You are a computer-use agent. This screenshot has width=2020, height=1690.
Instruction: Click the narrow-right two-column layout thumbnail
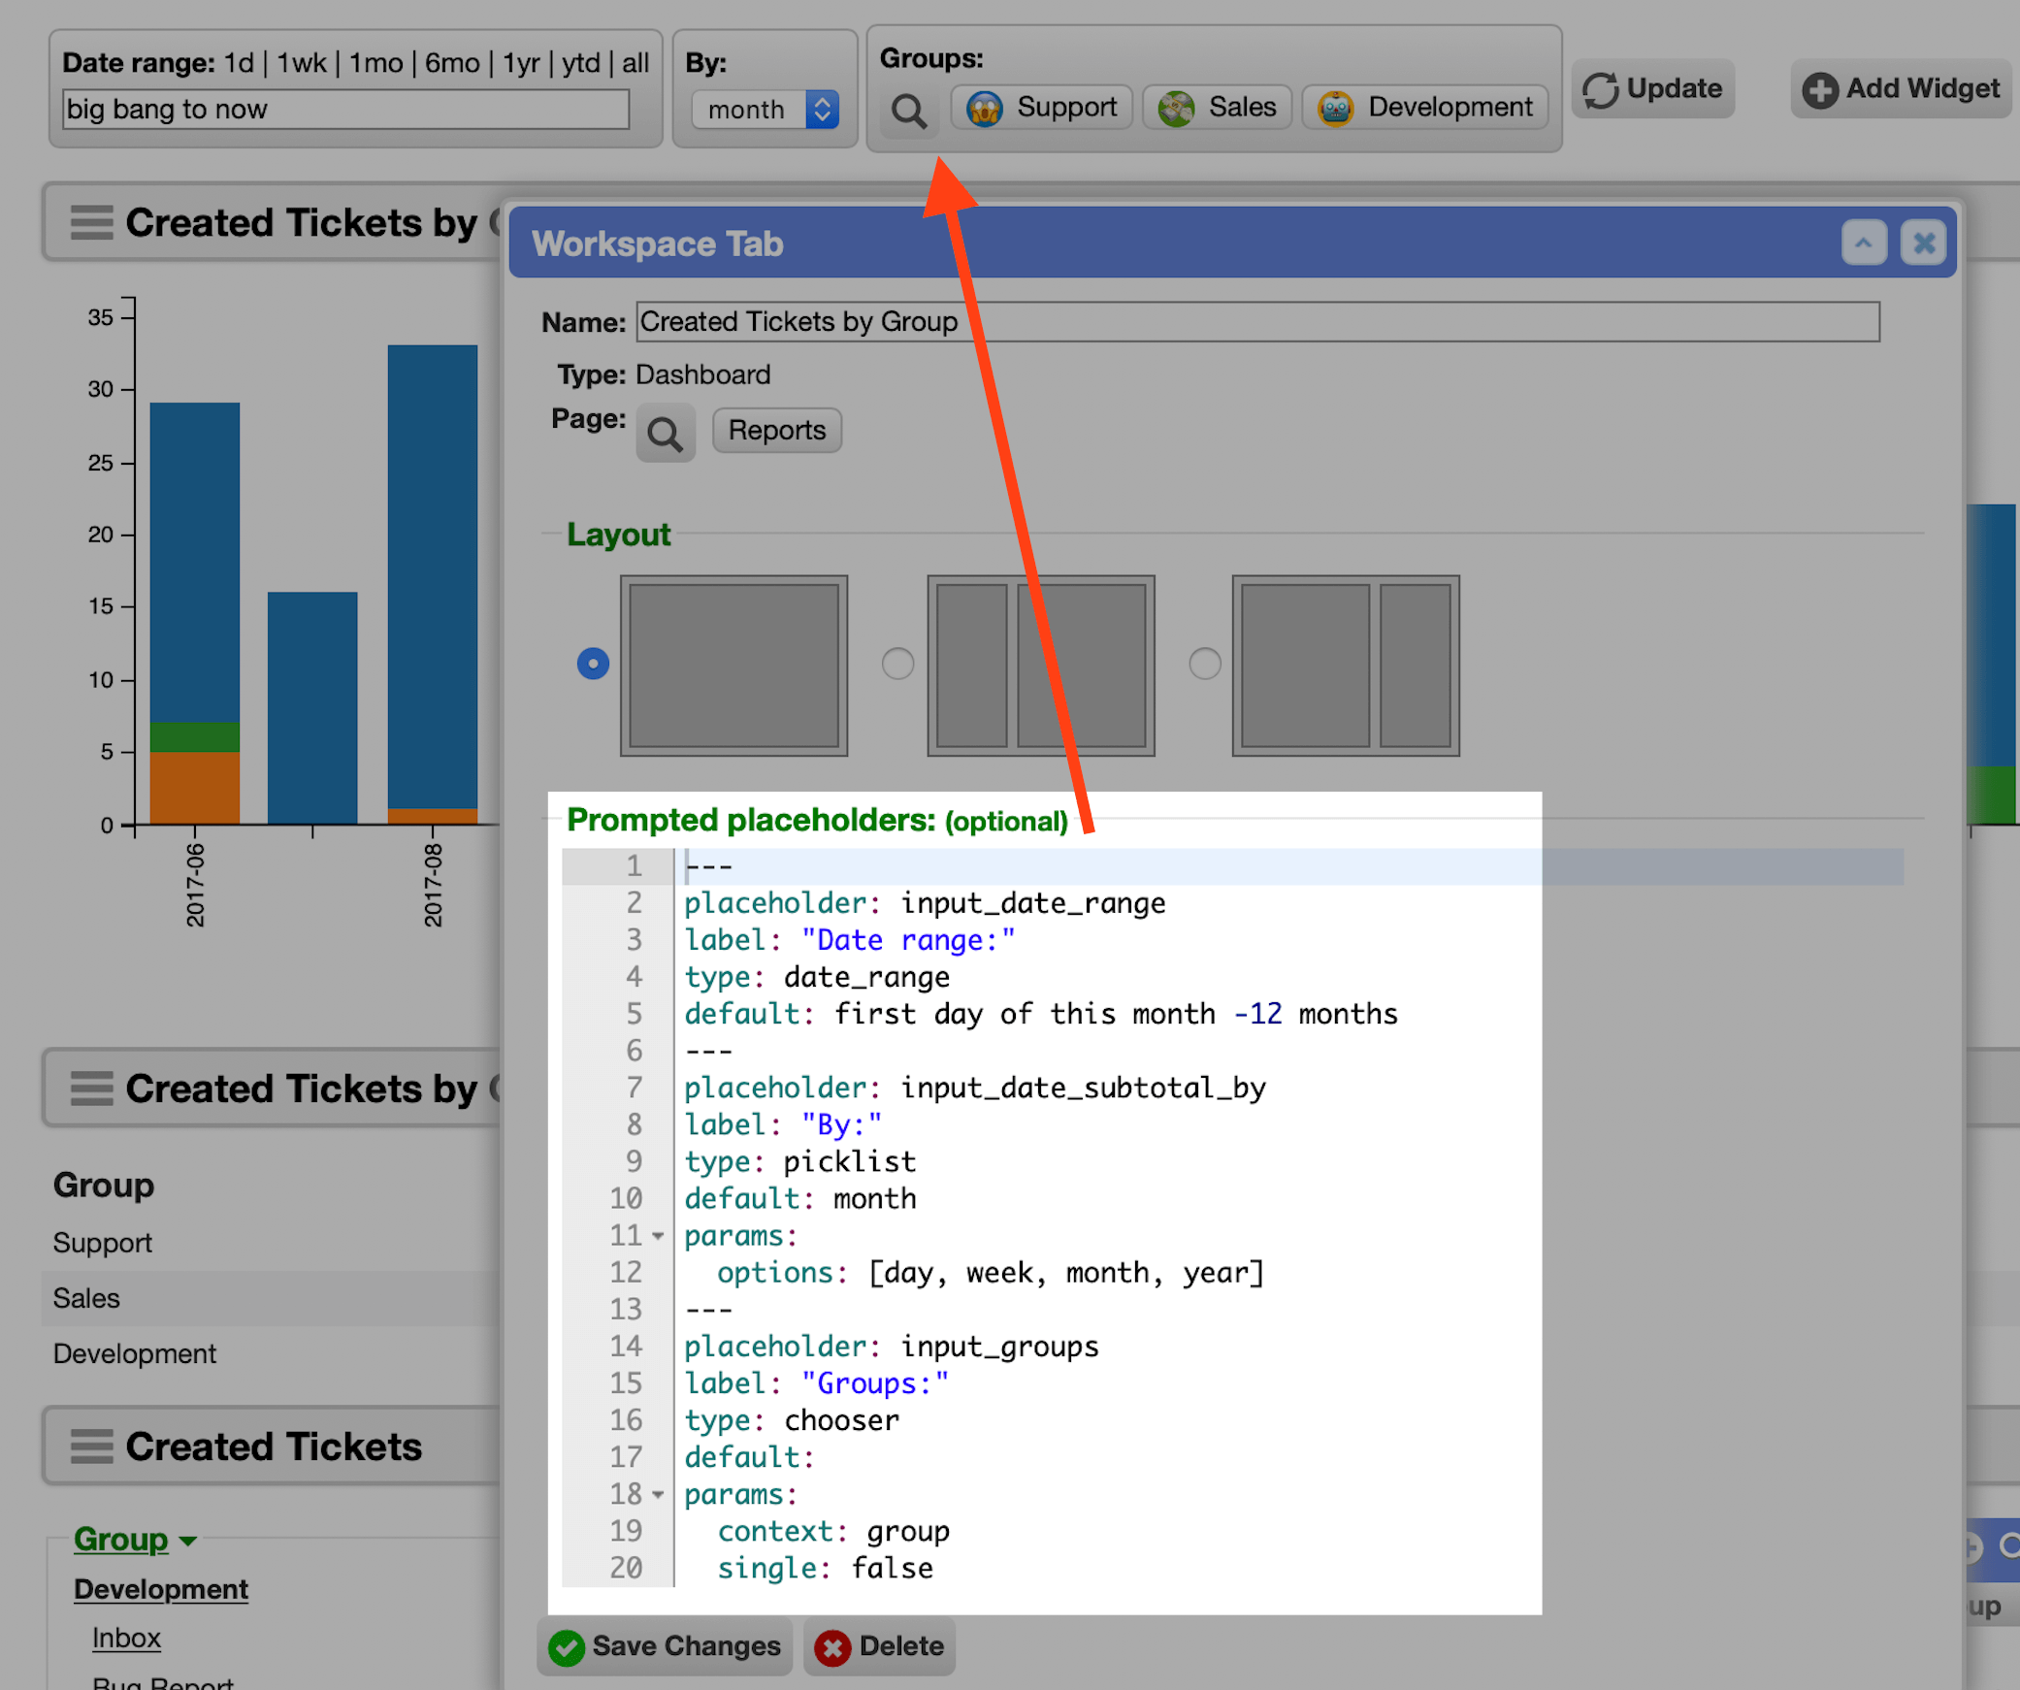1346,666
